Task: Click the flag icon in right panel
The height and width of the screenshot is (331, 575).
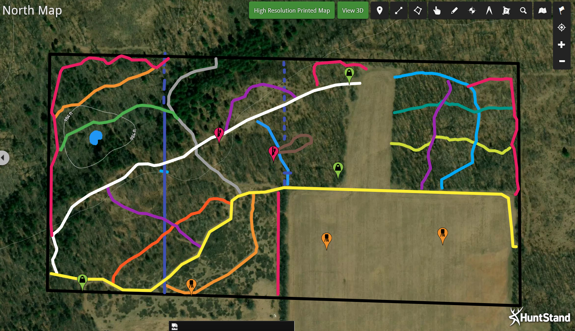Action: point(562,11)
